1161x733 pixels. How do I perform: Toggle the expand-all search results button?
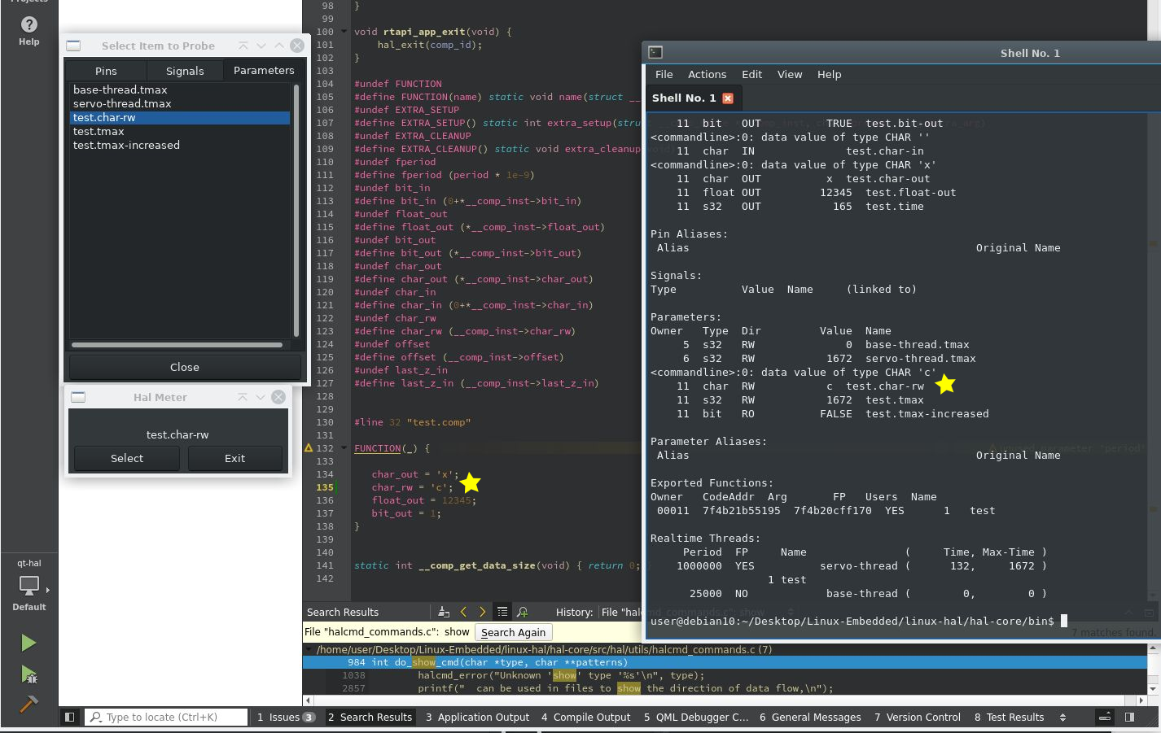click(x=502, y=612)
